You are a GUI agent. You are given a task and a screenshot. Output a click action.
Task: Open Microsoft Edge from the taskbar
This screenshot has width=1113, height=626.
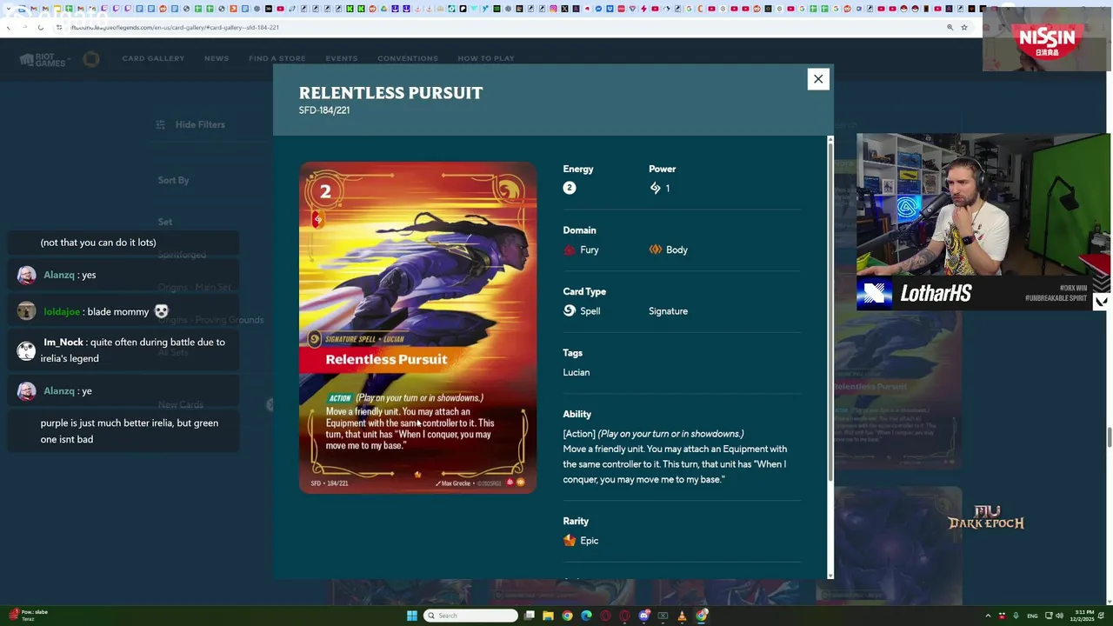click(586, 616)
